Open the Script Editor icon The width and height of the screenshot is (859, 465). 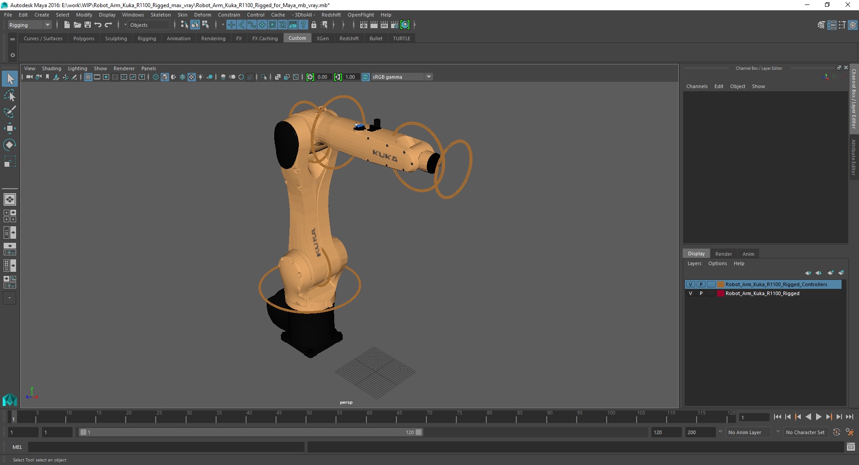click(851, 447)
